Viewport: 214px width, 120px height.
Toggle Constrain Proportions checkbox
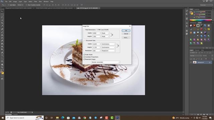(84, 57)
